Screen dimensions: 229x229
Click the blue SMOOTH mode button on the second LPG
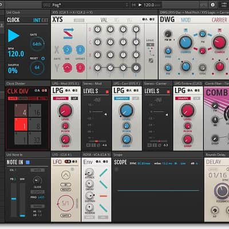pyautogui.click(x=122, y=98)
